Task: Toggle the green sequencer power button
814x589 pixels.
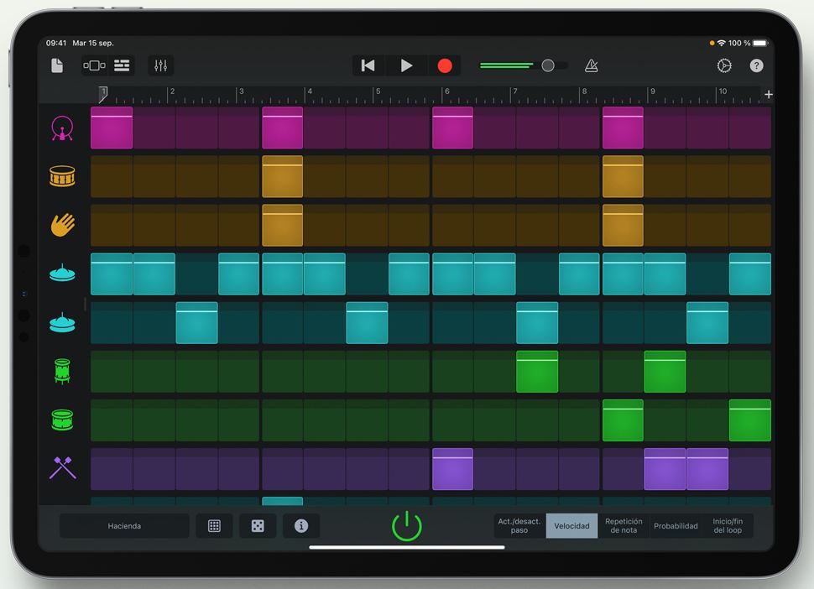Action: [406, 526]
